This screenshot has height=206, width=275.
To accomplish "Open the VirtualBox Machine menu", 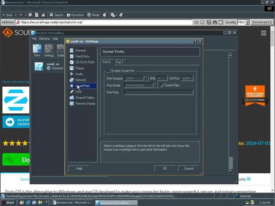I will pos(44,39).
